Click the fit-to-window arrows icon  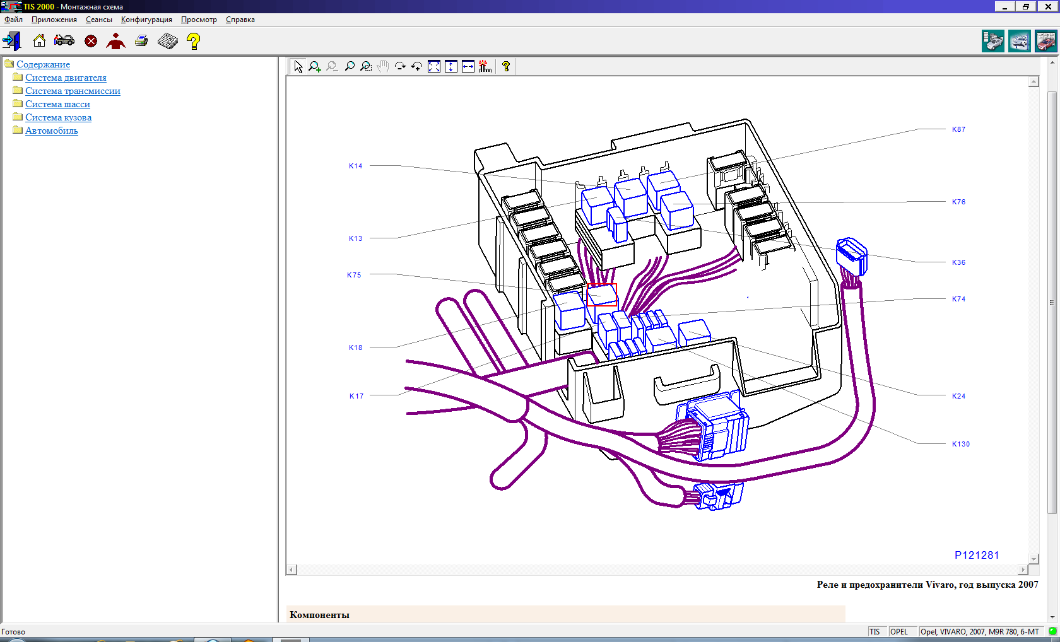(x=434, y=67)
